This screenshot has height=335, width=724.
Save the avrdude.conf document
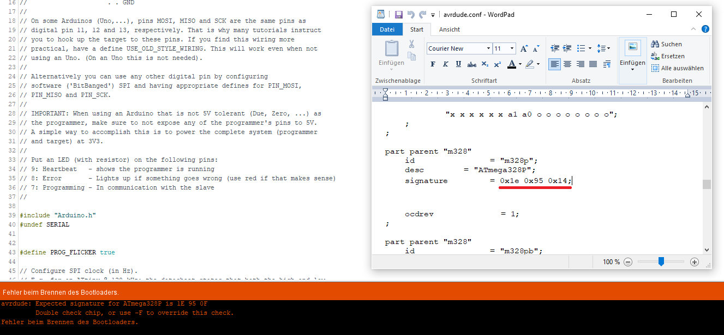399,15
